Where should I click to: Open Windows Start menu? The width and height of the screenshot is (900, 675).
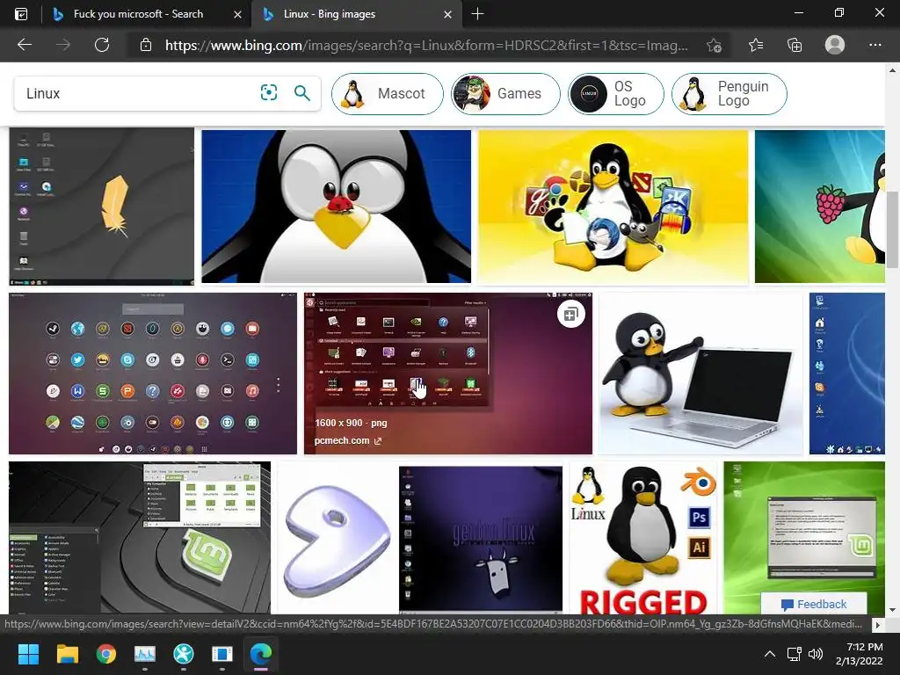[28, 653]
